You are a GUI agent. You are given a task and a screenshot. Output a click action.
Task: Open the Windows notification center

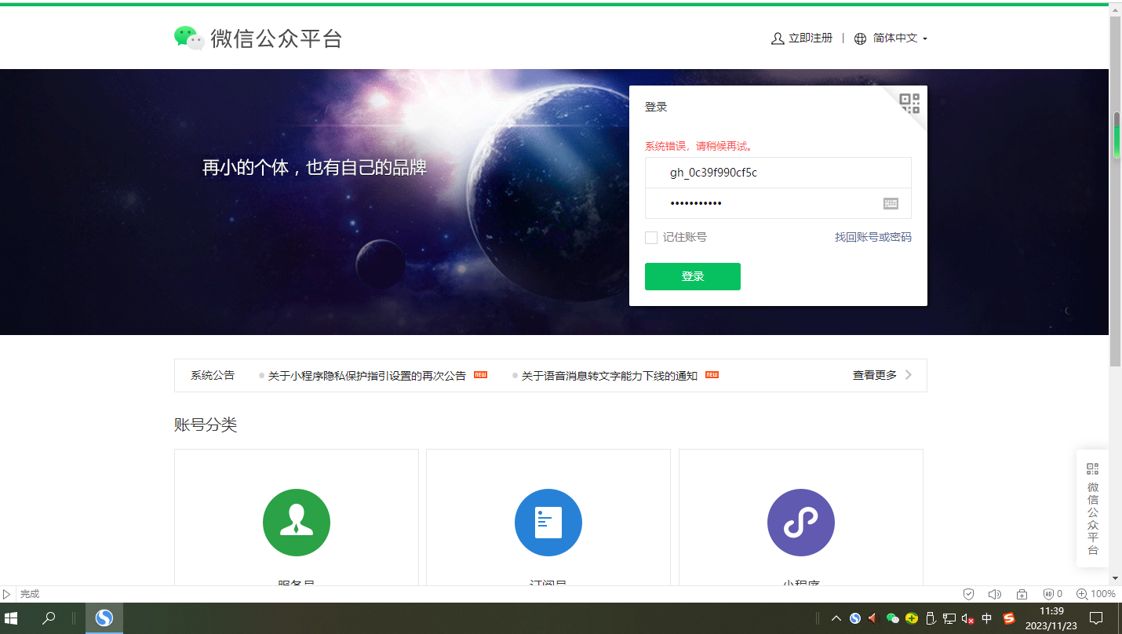coord(1096,618)
